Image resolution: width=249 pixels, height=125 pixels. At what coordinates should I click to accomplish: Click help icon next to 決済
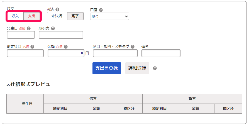click(x=57, y=9)
